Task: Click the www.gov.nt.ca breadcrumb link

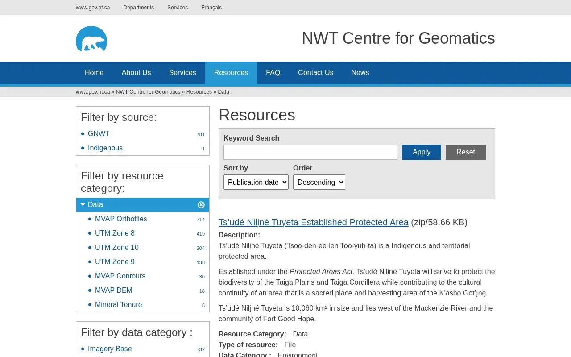Action: [x=93, y=92]
